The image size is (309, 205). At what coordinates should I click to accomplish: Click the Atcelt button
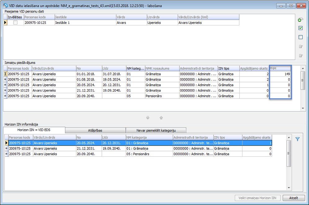294,198
